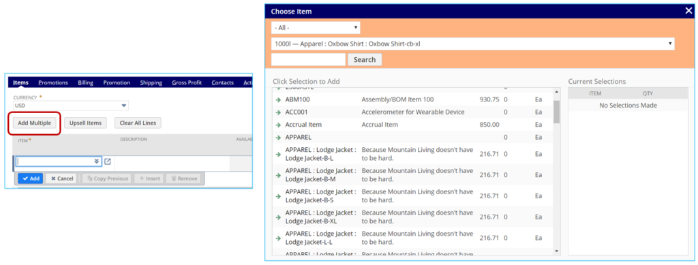Screen dimensions: 698x265
Task: Open the Gross Profit tab
Action: click(187, 82)
